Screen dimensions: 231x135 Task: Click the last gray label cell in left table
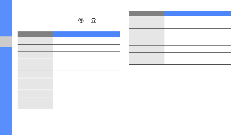[35, 103]
